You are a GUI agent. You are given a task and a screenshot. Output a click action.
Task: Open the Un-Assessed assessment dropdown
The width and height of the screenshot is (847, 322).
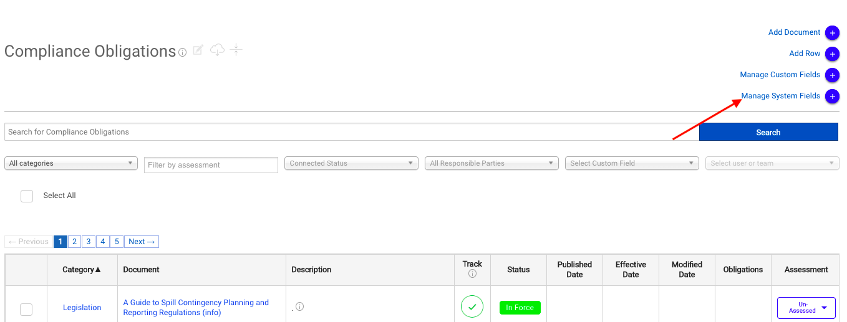pyautogui.click(x=806, y=308)
